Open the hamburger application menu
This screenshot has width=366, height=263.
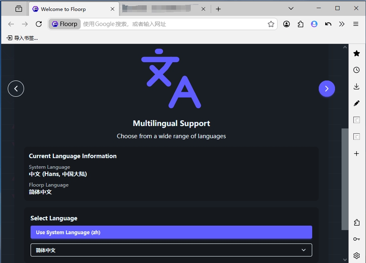click(x=356, y=24)
